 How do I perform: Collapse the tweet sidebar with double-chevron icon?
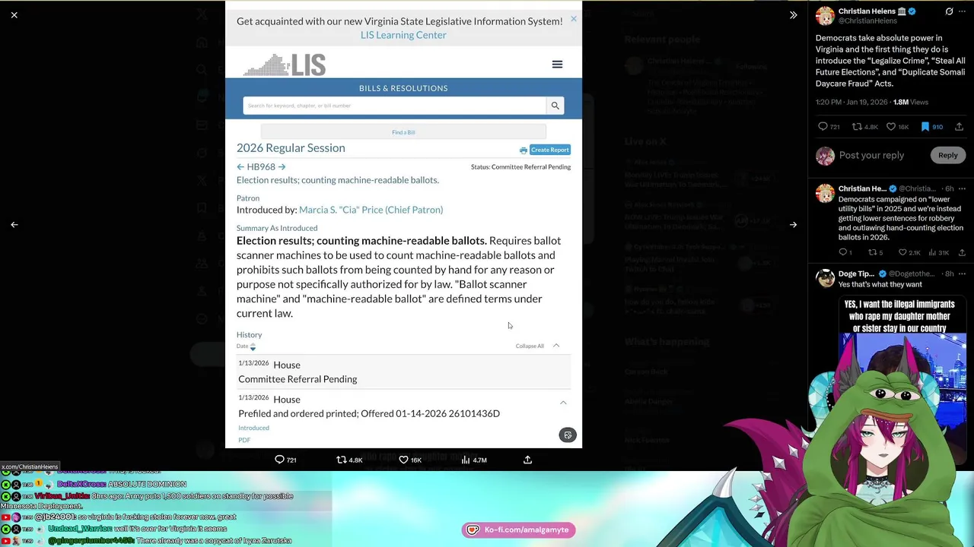point(793,14)
